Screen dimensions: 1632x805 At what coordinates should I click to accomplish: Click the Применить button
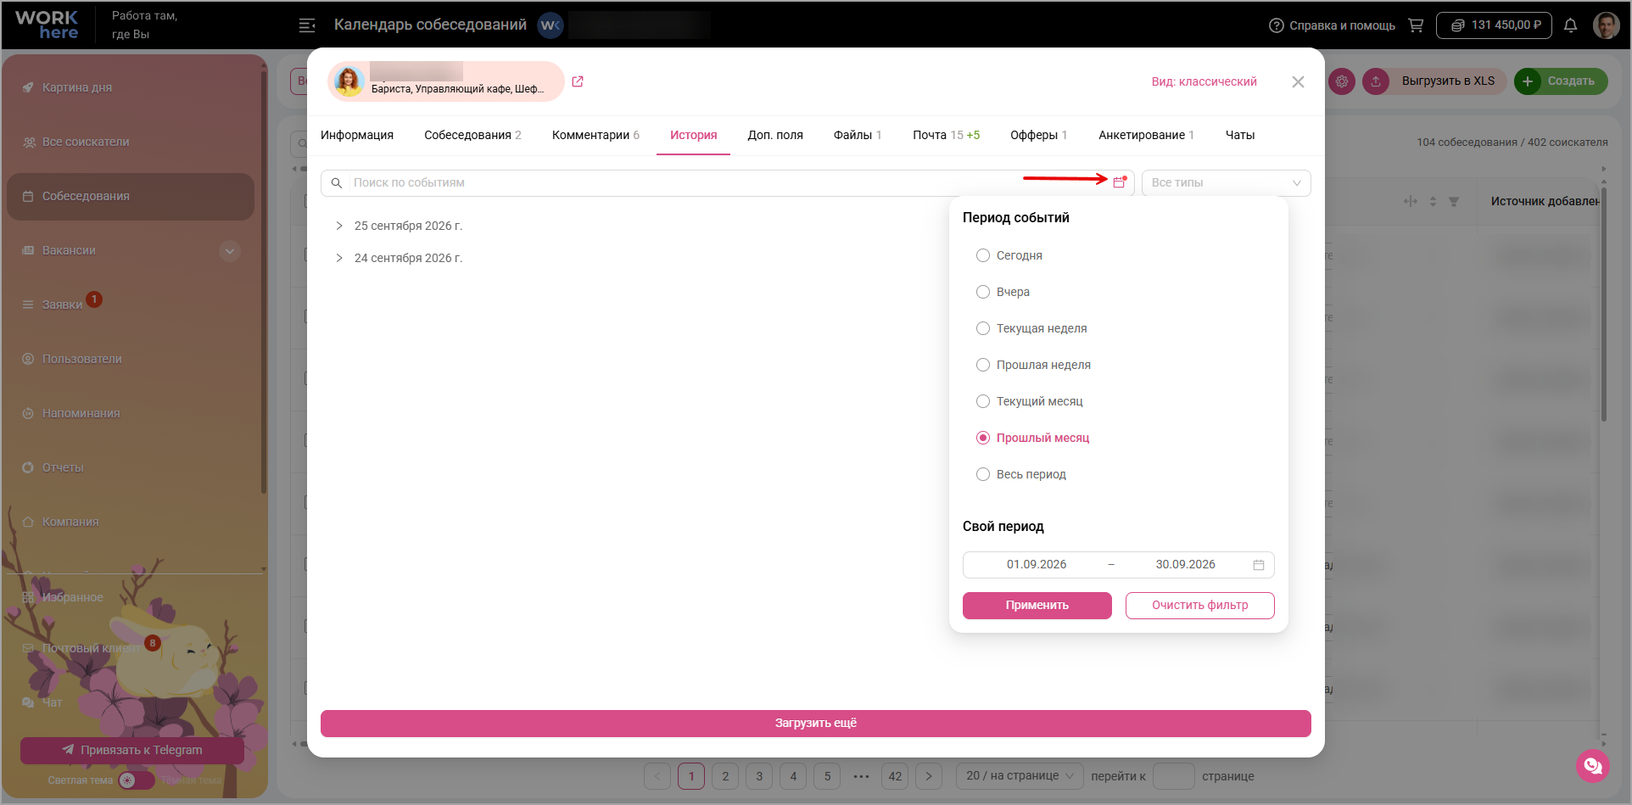pyautogui.click(x=1037, y=606)
